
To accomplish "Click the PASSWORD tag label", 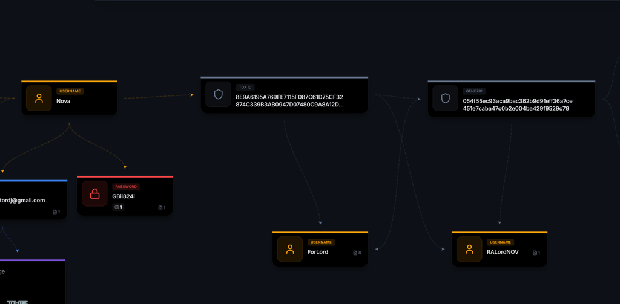I will tap(126, 187).
